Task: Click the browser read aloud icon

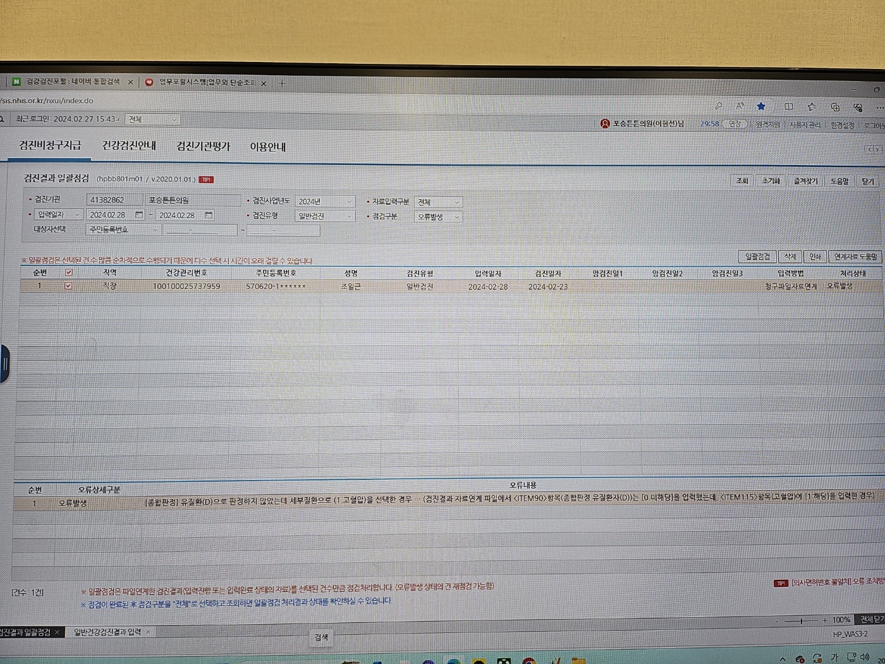Action: (x=740, y=106)
